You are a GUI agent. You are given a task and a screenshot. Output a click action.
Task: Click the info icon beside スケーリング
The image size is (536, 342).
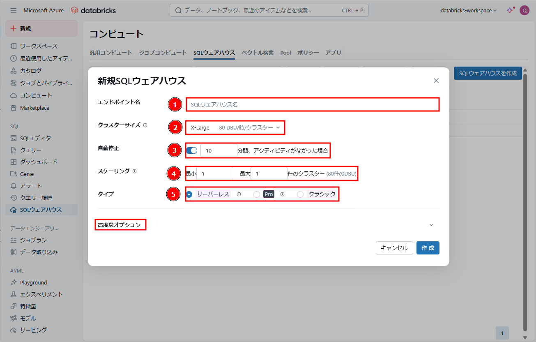tap(135, 171)
